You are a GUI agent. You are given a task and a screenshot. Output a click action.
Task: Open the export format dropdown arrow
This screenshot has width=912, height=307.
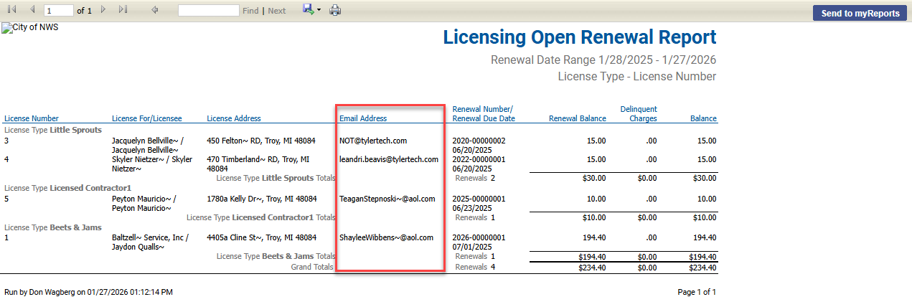click(x=319, y=11)
